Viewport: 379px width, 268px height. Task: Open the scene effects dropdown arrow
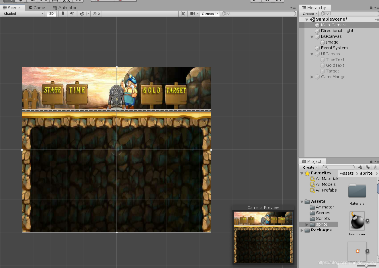88,13
